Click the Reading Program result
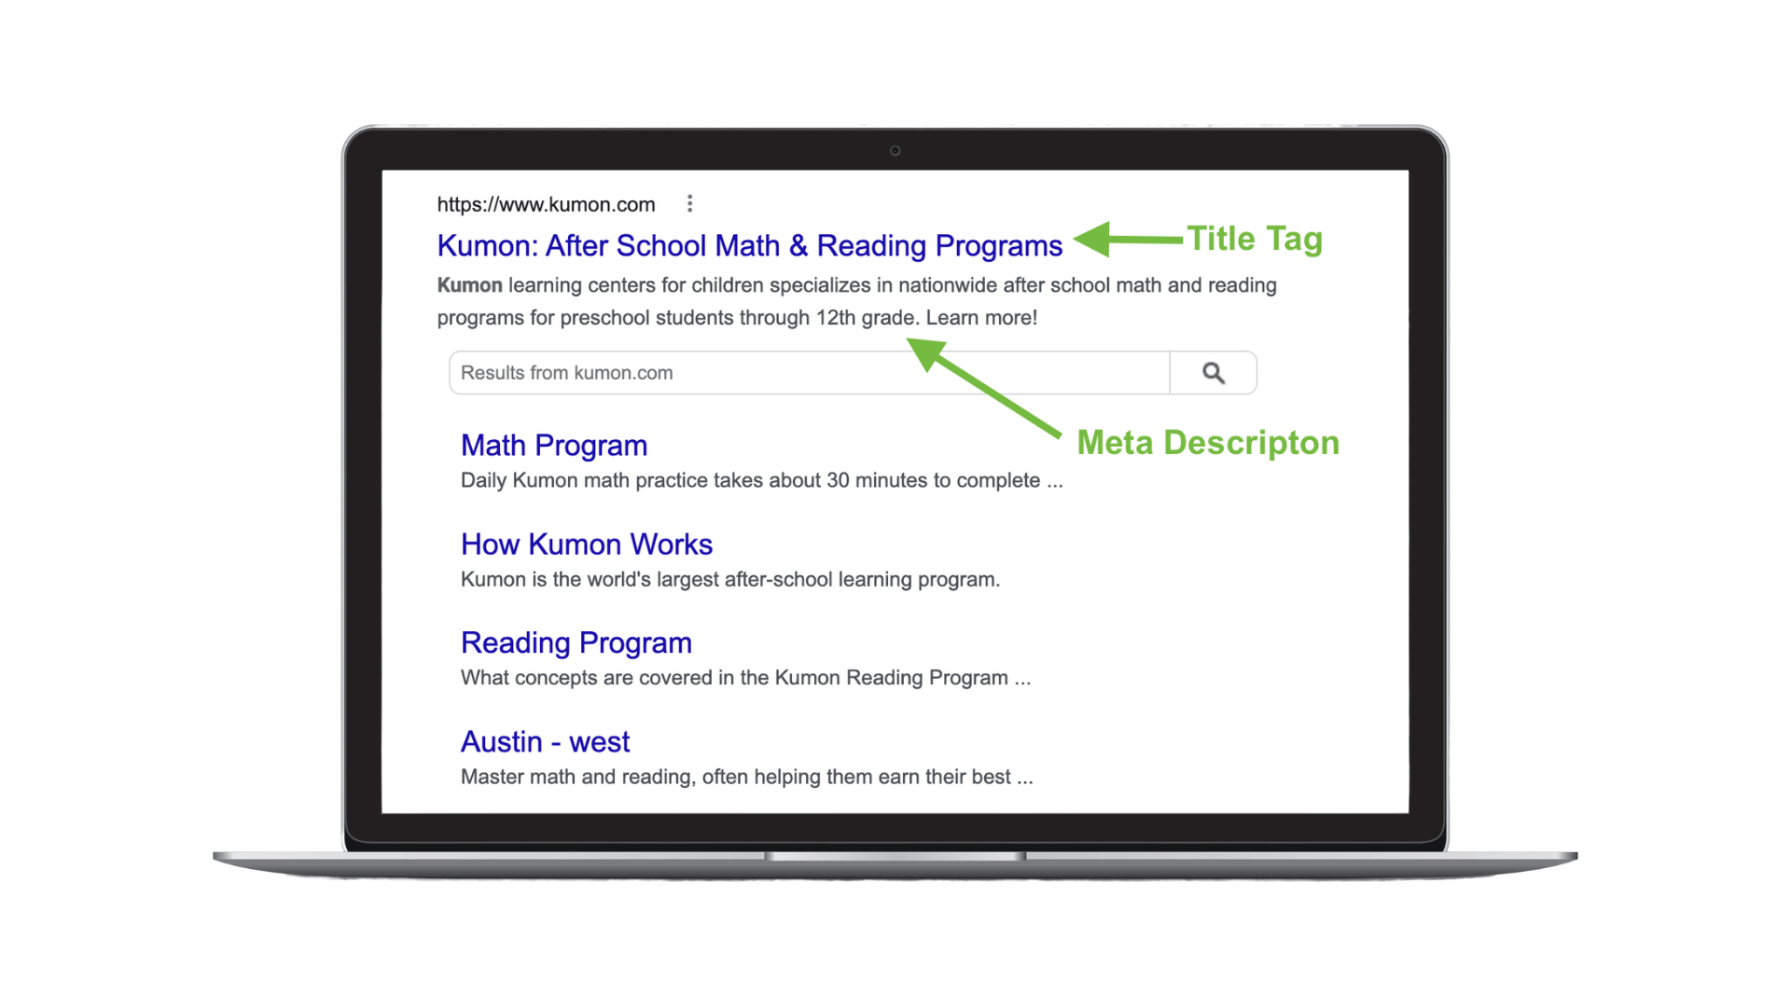 pos(576,641)
